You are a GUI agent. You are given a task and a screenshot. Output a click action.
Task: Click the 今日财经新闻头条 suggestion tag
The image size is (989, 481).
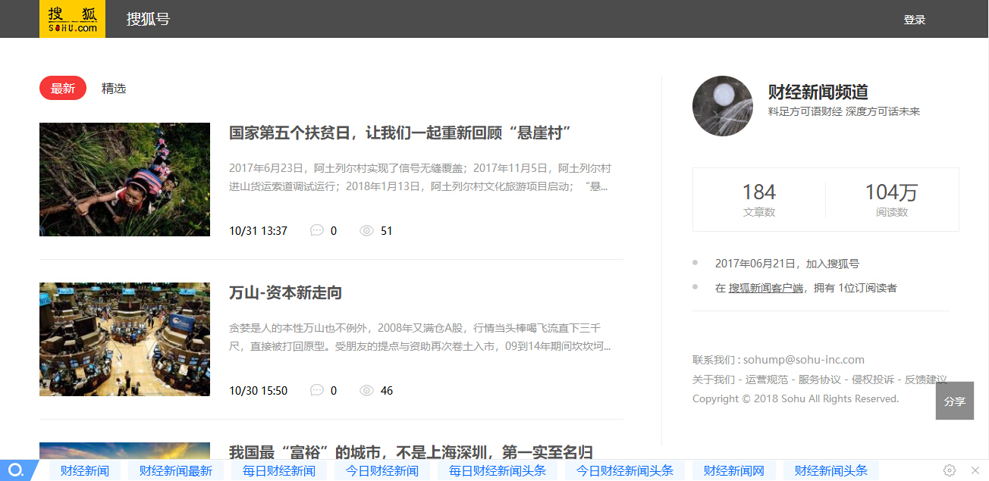(625, 470)
